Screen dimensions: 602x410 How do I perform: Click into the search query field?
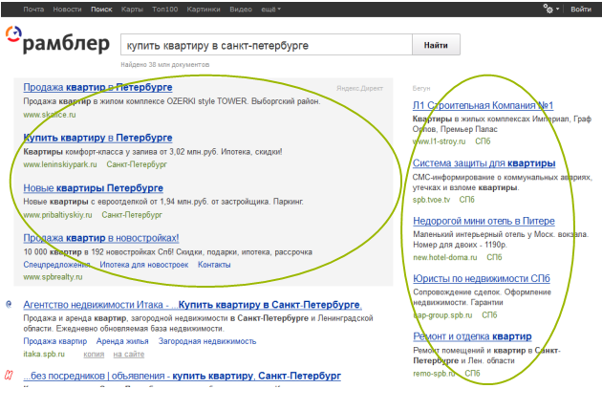[263, 45]
